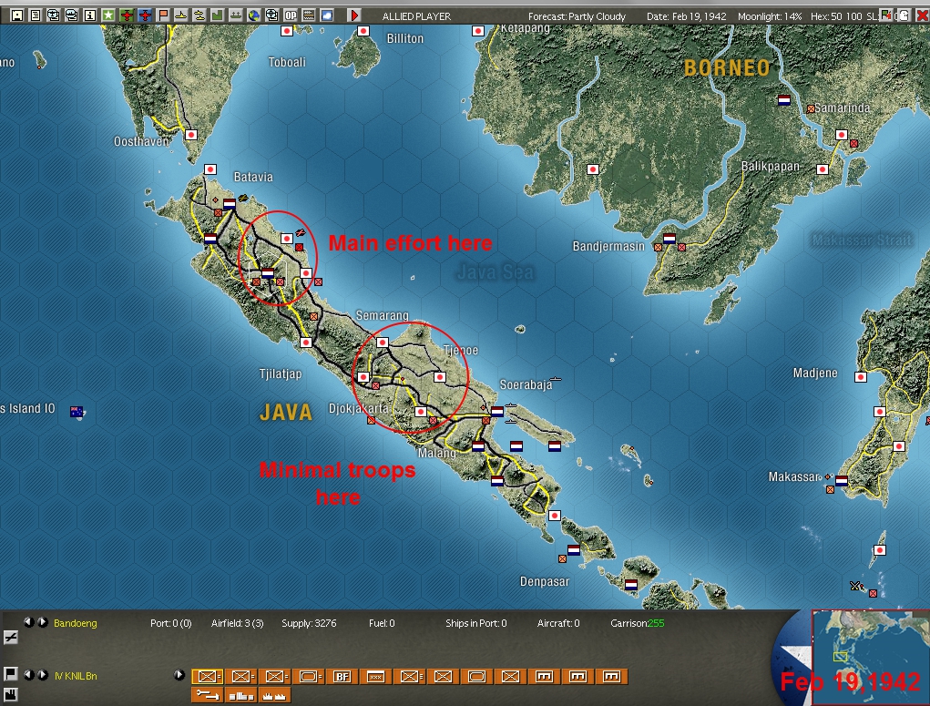Click the 'Hex: 50 100' status text

tap(836, 16)
